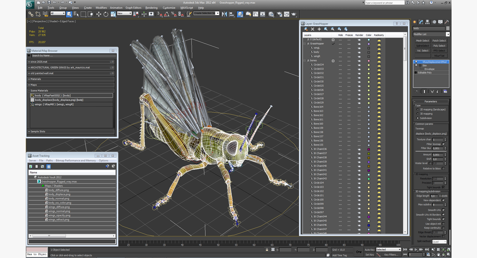
Task: Select Subdivision radio option
Action: (x=418, y=118)
